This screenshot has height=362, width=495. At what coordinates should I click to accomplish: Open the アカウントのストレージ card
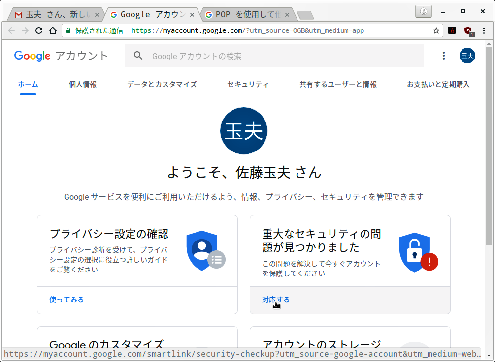pyautogui.click(x=350, y=337)
